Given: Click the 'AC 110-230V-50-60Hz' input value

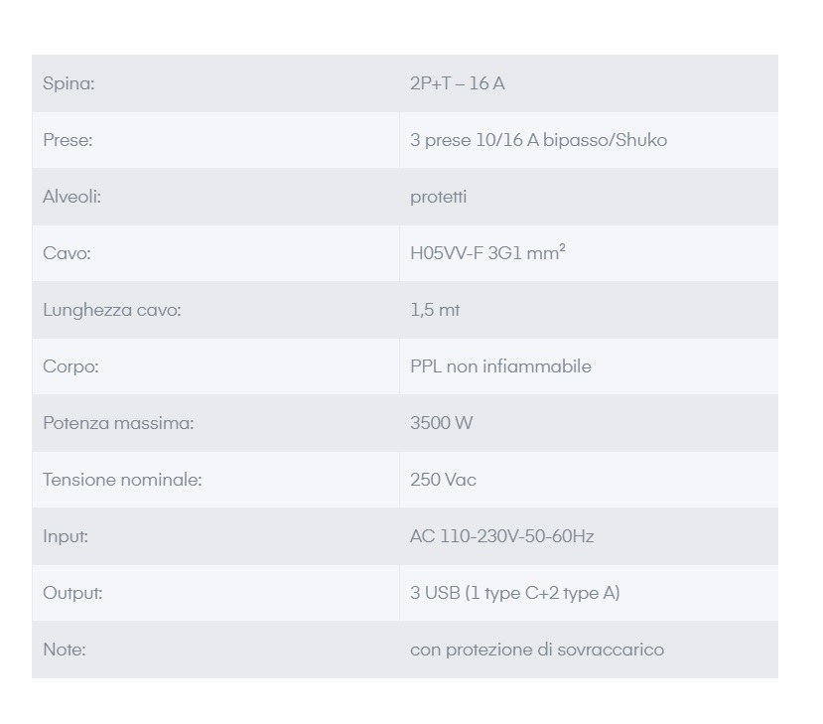Looking at the screenshot, I should 501,536.
